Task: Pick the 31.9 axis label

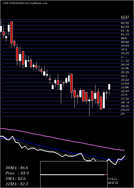Action: tap(124, 95)
